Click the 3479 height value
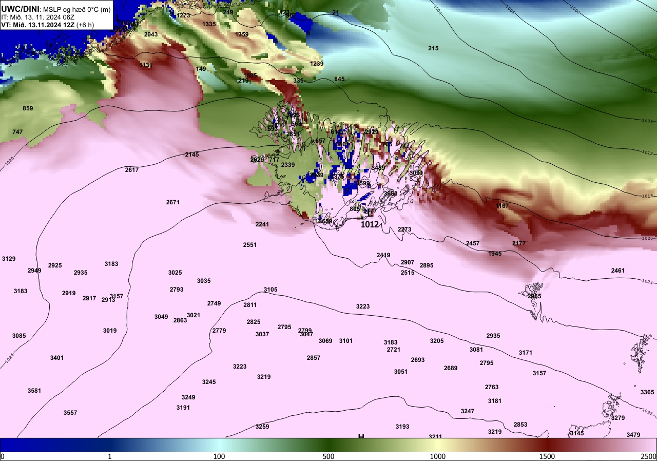 click(633, 435)
